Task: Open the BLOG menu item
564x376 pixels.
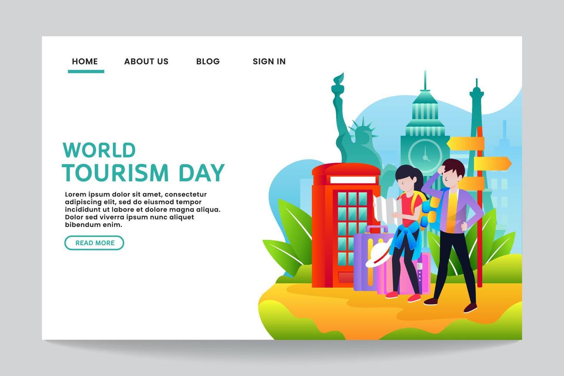Action: tap(208, 61)
